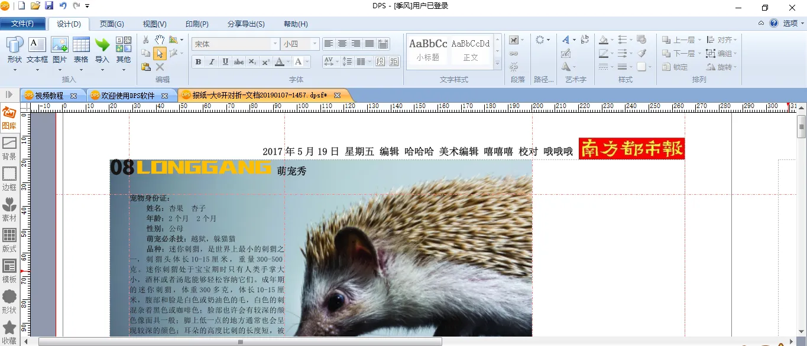Expand the 对齐 align dropdown

click(x=735, y=40)
